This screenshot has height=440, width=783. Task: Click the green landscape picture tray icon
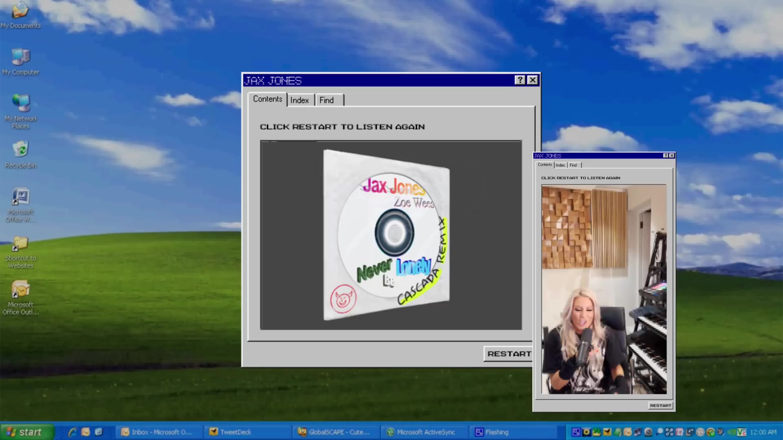tap(596, 432)
